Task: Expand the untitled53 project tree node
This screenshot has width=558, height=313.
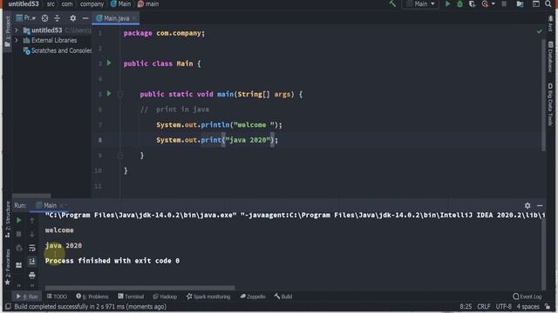Action: tap(17, 30)
